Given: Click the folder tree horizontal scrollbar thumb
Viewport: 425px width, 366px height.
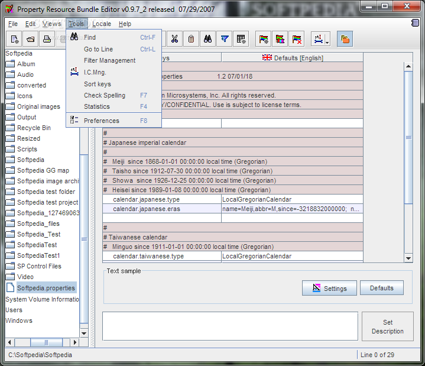Looking at the screenshot, I should (x=46, y=342).
